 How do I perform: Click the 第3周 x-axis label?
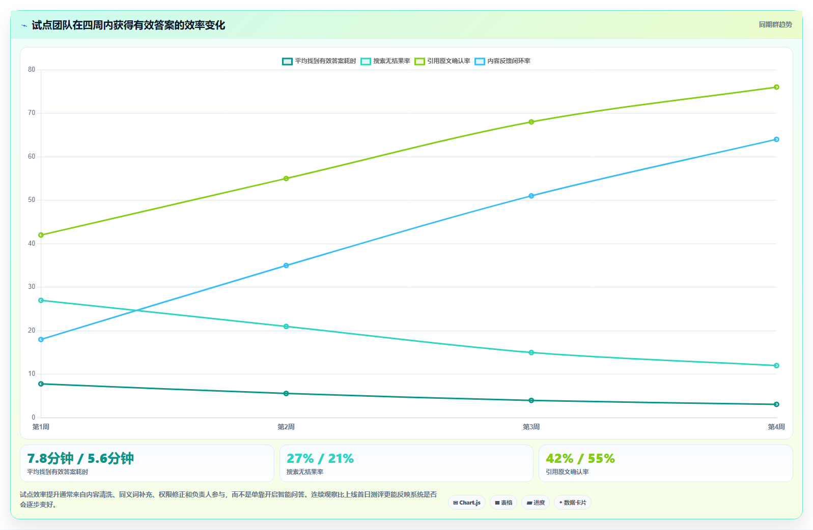click(x=531, y=427)
